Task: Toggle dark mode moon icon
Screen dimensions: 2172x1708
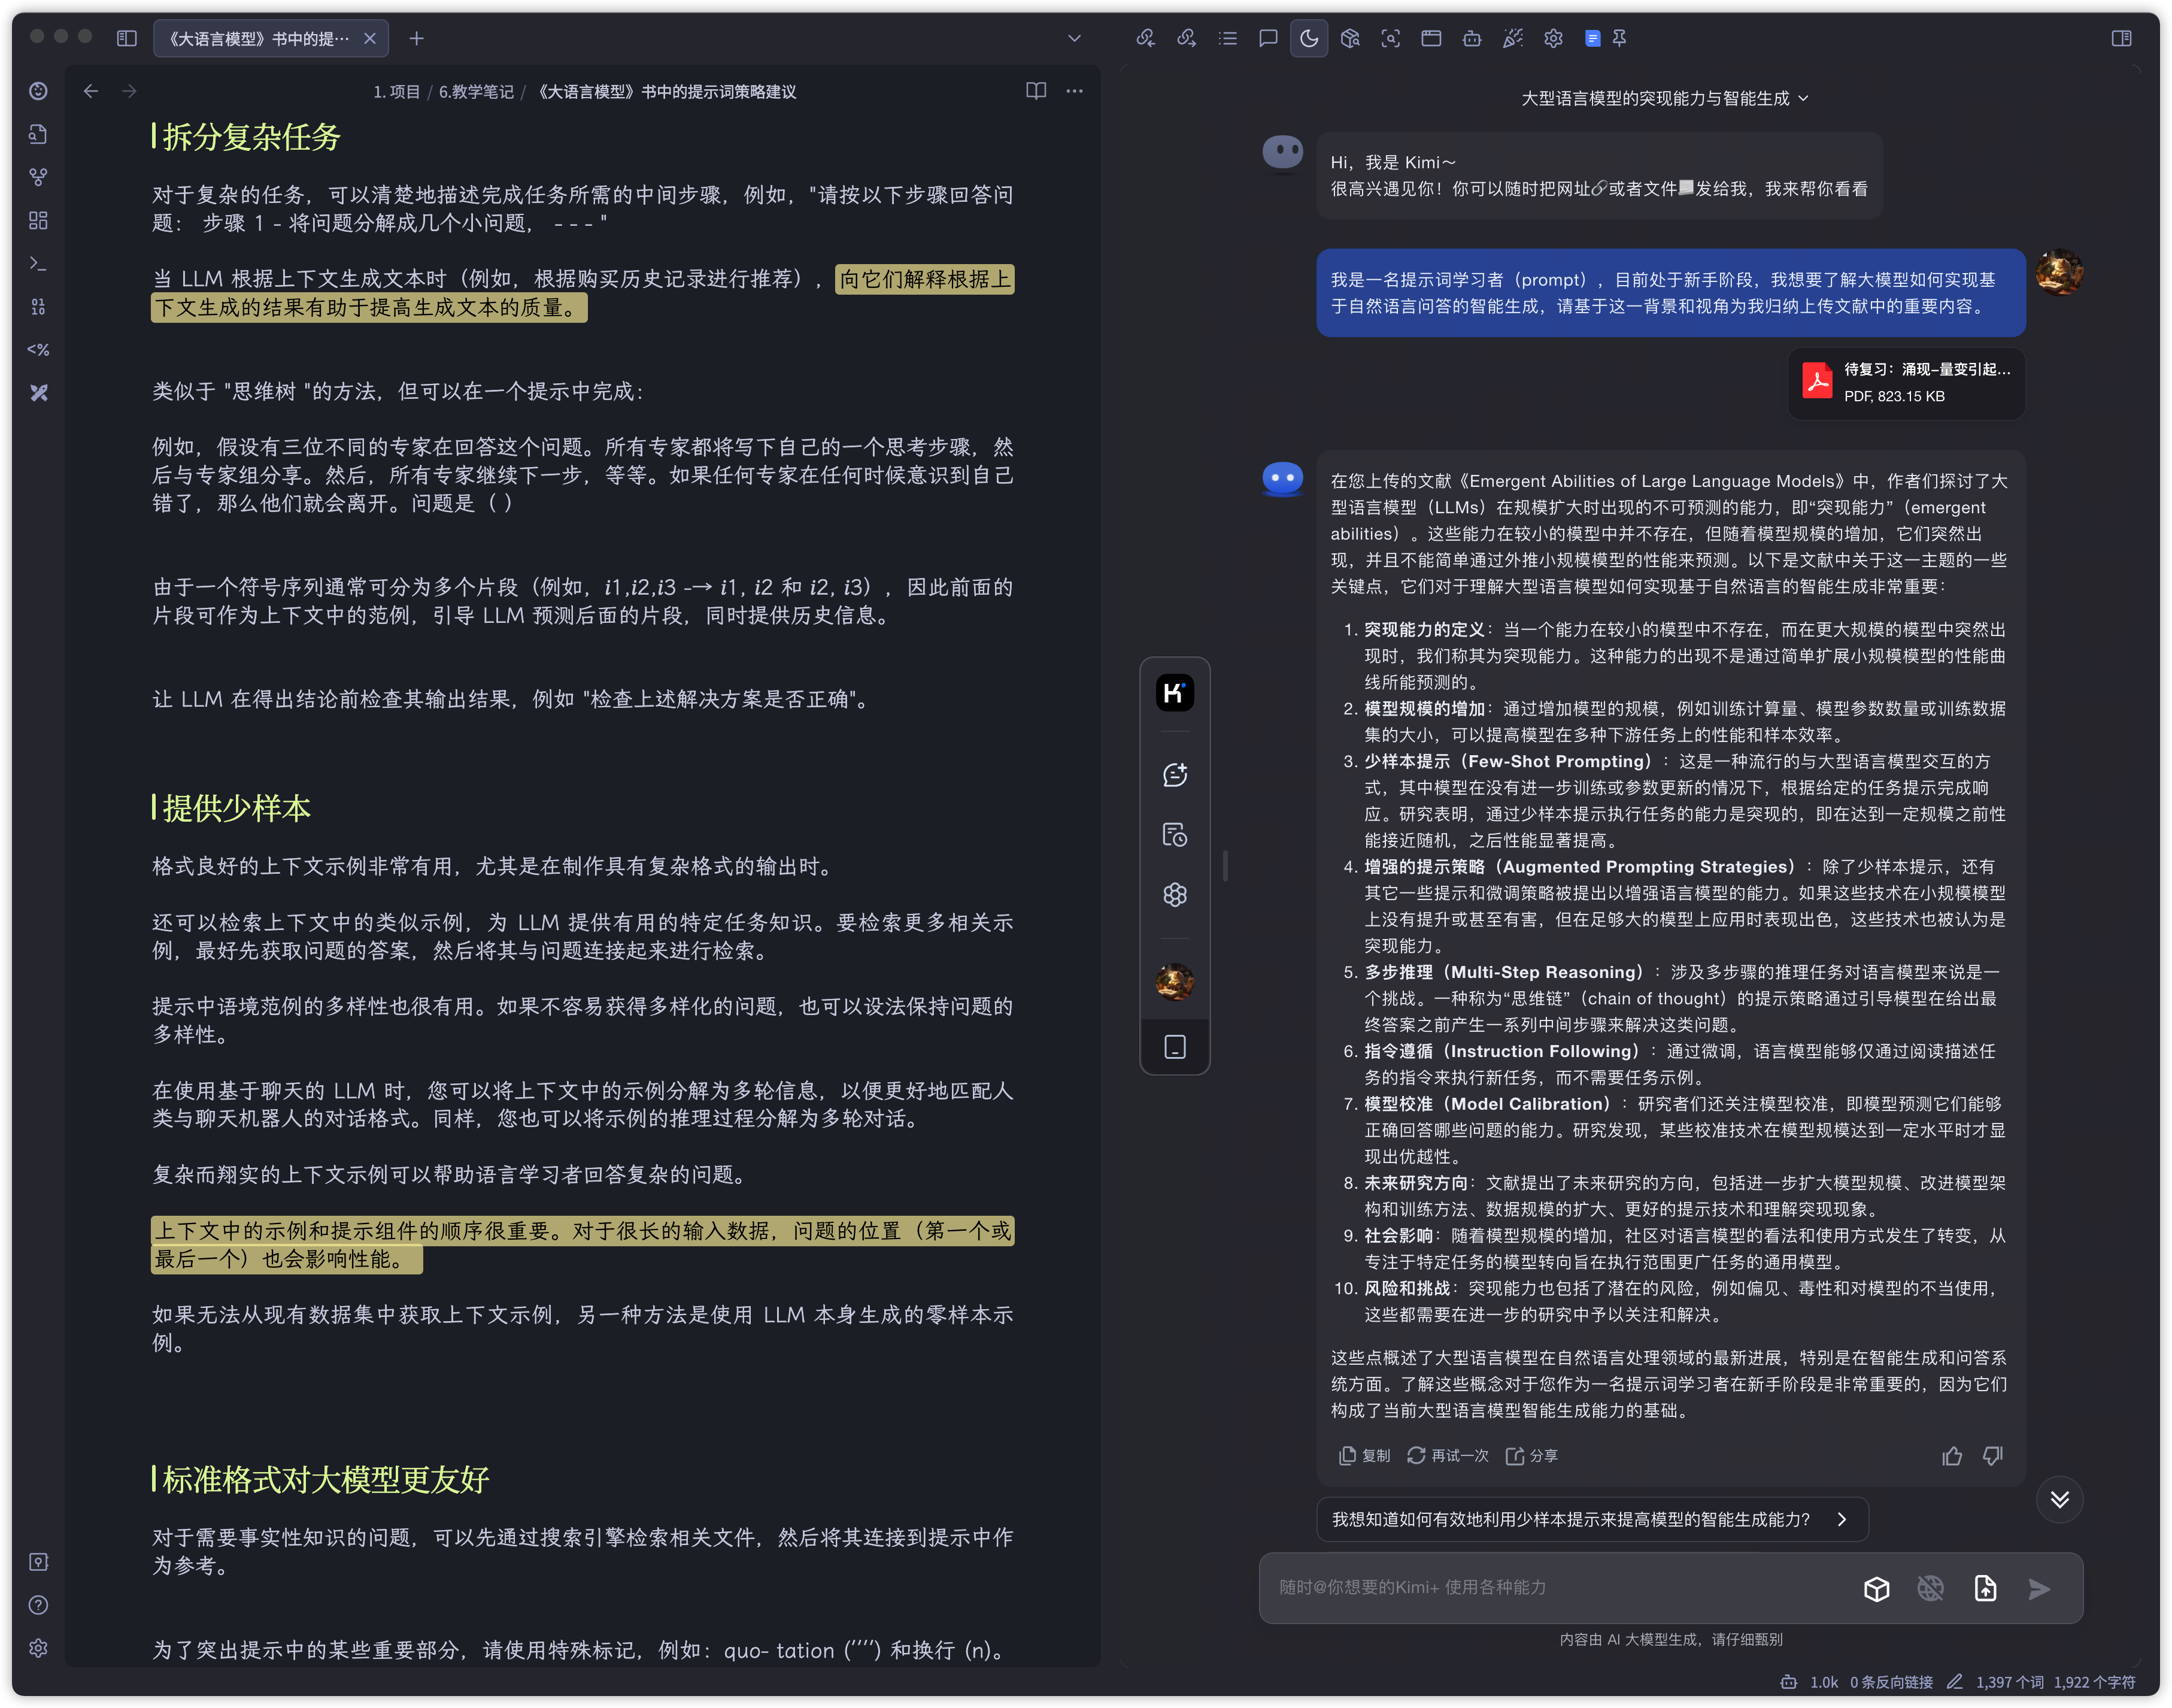Action: [x=1308, y=38]
